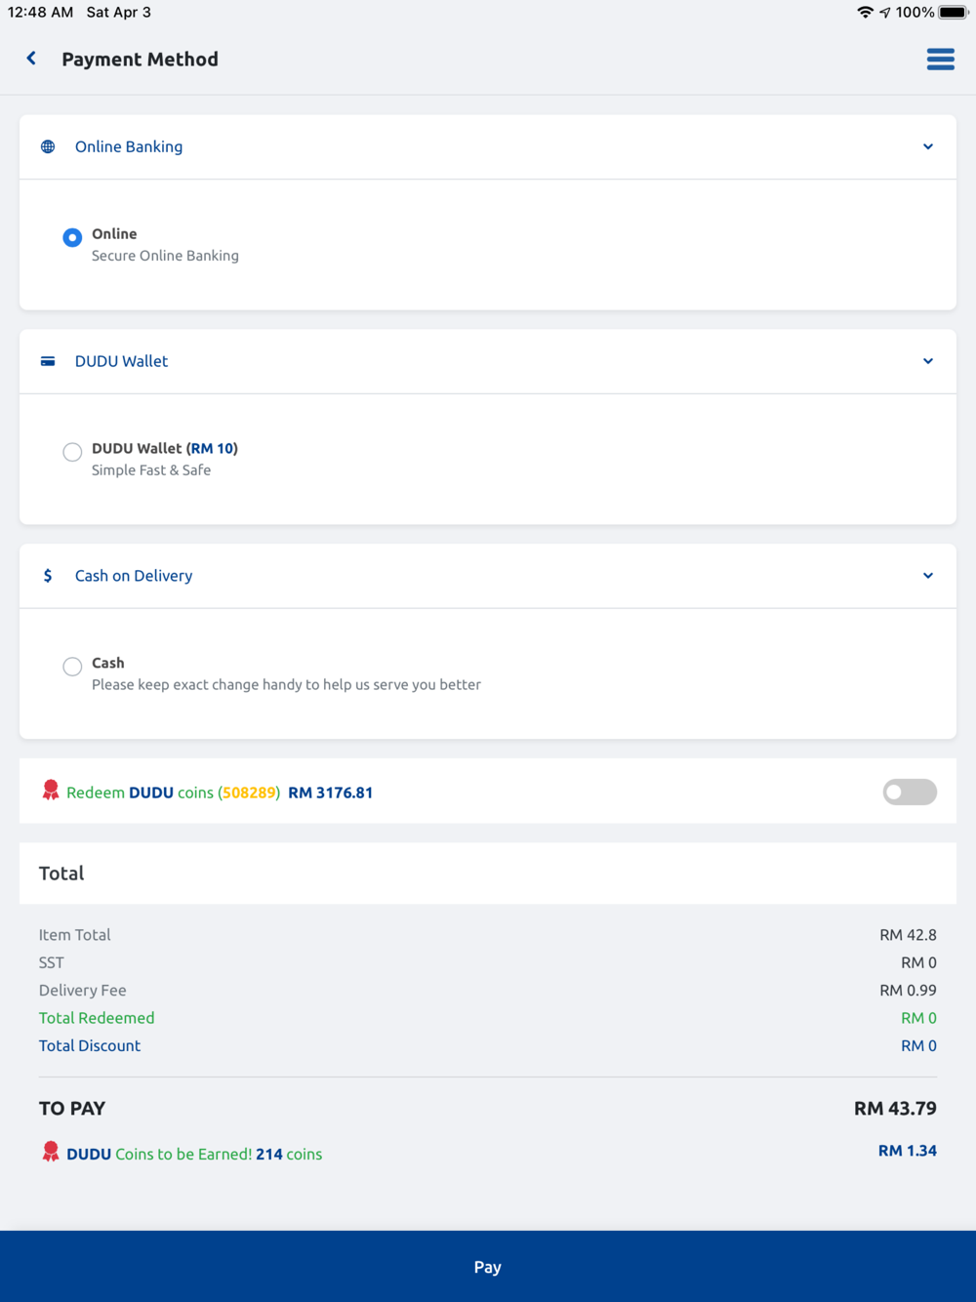Tap the TO PAY amount RM 43.79
Viewport: 976px width, 1302px height.
click(x=895, y=1109)
